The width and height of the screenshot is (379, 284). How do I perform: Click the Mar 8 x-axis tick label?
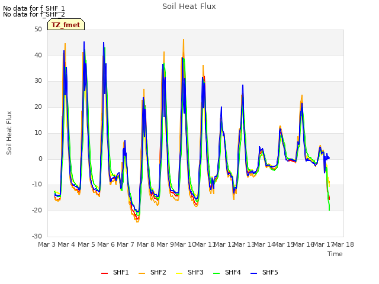click(146, 244)
